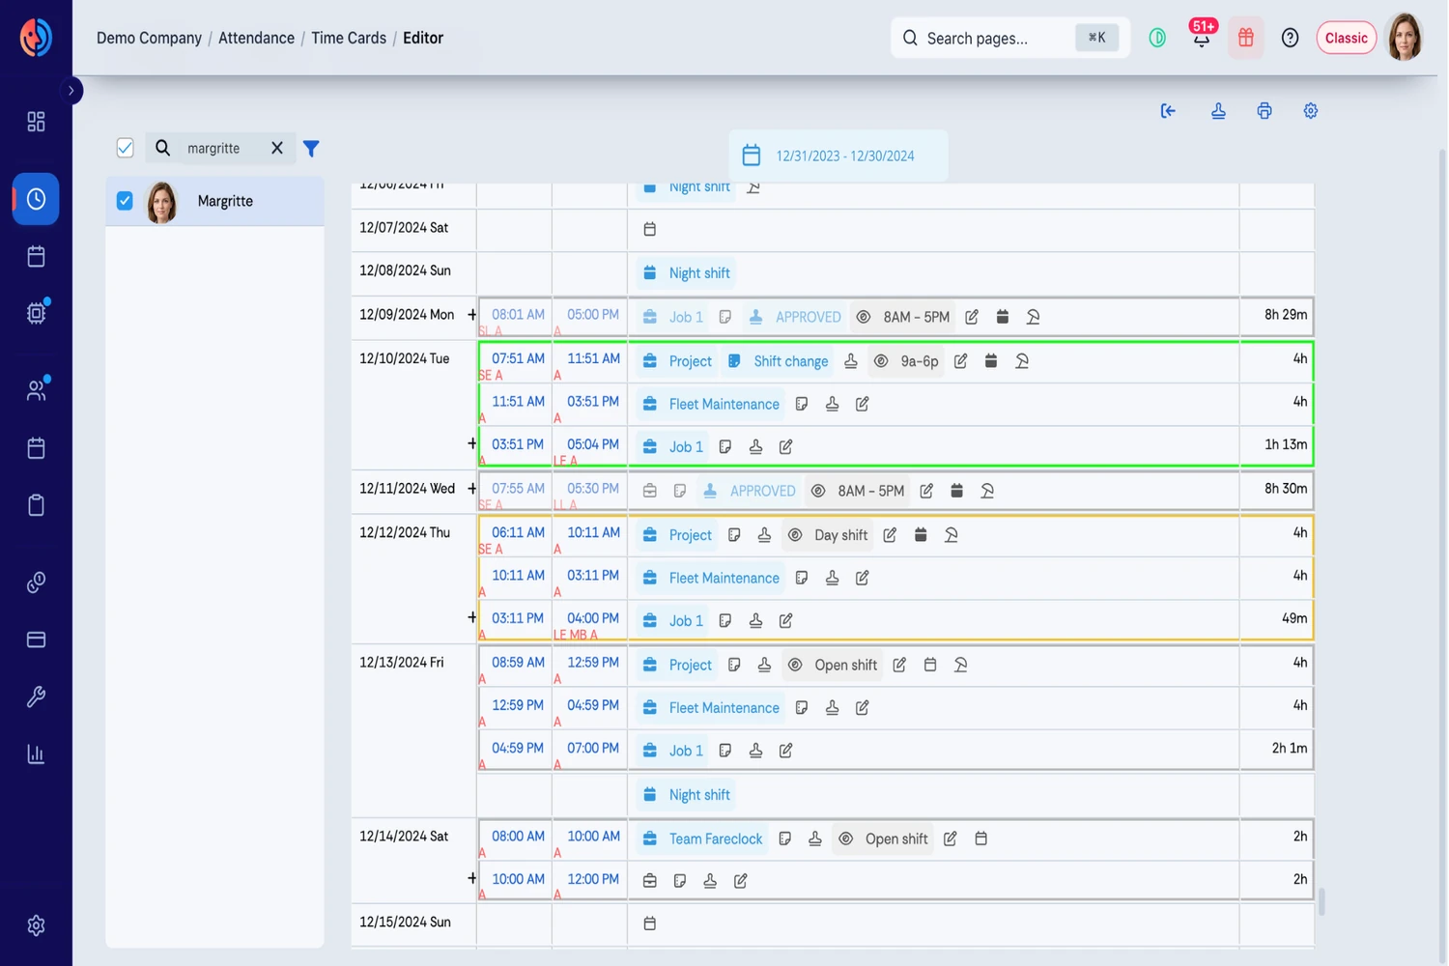Click the Shift change tag on 12/10/2024
This screenshot has width=1449, height=966.
[778, 361]
